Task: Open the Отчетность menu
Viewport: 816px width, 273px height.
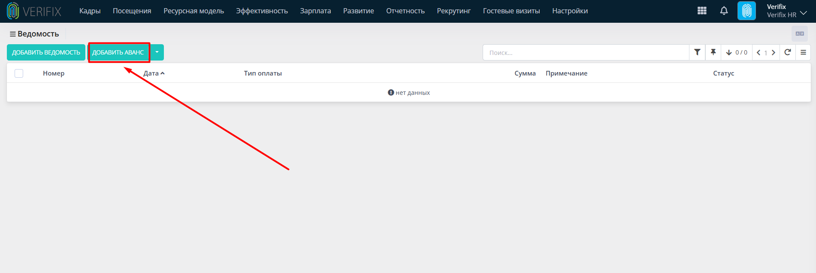Action: [x=405, y=11]
